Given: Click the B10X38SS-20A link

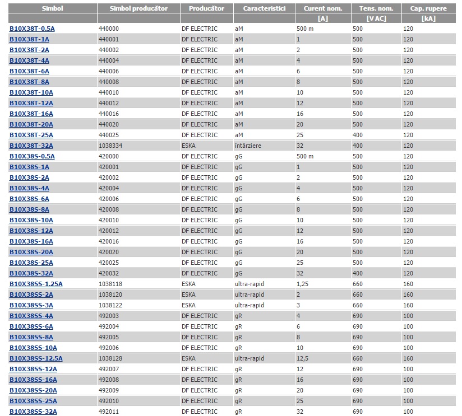Looking at the screenshot, I should click(x=33, y=390).
